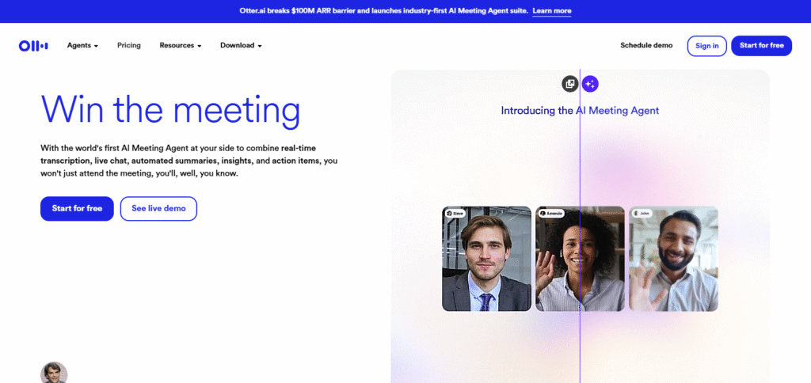Click the John name label

(x=642, y=213)
